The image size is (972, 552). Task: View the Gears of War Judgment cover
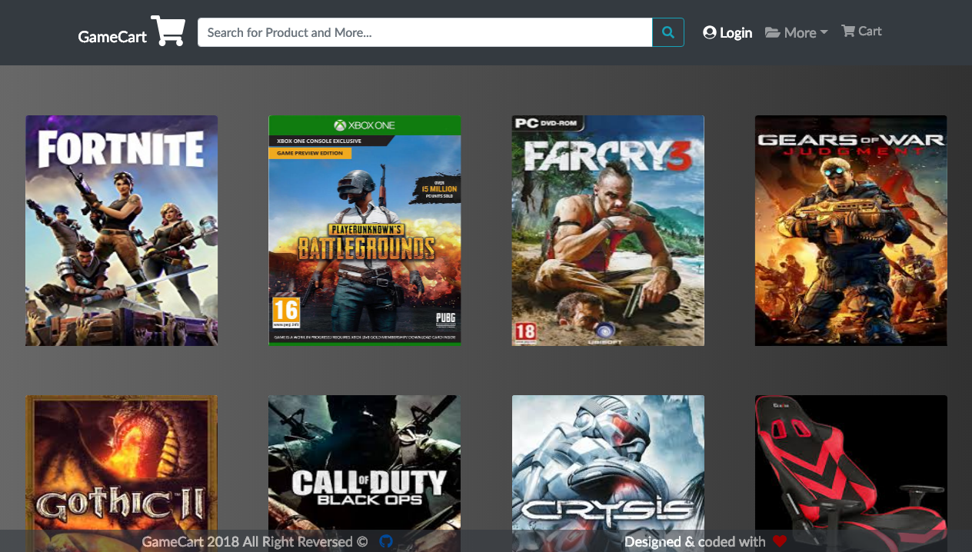coord(850,230)
